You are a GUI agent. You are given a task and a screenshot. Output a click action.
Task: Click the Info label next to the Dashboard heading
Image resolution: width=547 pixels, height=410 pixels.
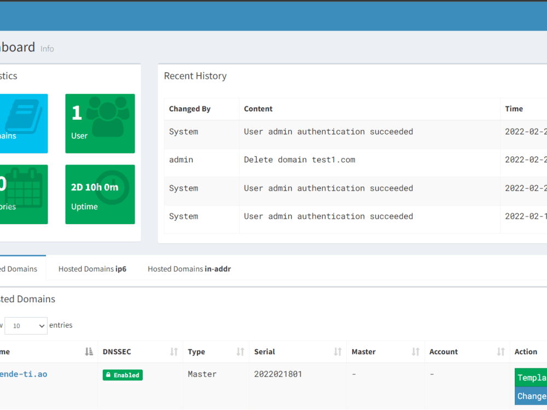tap(47, 49)
